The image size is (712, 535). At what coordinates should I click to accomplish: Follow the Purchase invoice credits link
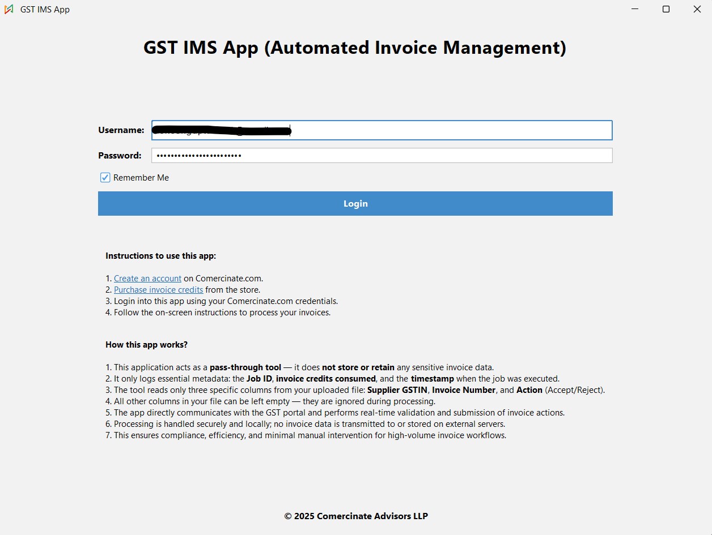tap(158, 289)
